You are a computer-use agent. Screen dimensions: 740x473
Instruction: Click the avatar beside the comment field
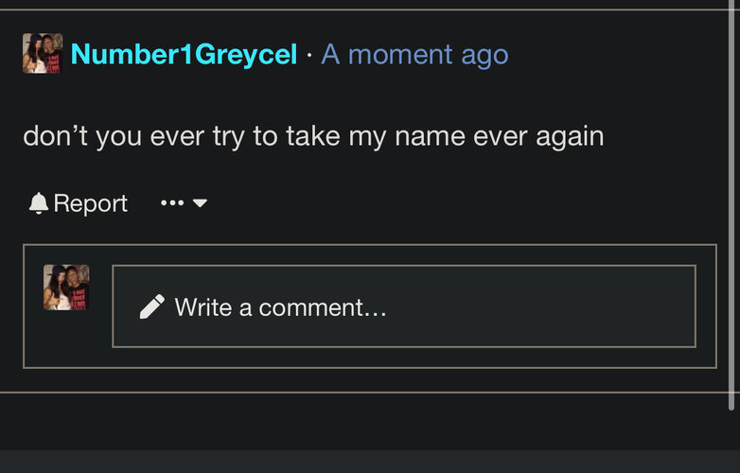66,288
